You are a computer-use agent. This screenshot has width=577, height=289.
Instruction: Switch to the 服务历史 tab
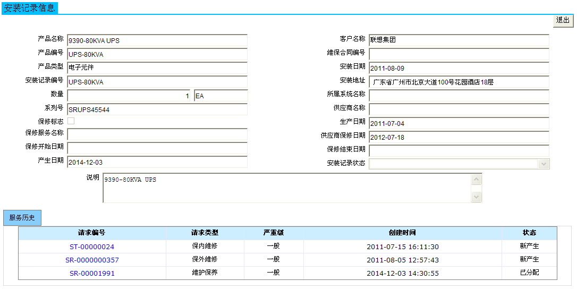(x=22, y=218)
